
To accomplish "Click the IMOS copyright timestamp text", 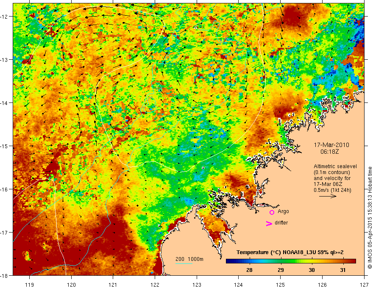I will [x=370, y=217].
